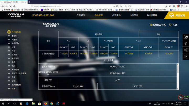Open the Yahoo bookmark
Viewport: 189px width, 106px height.
70,10
